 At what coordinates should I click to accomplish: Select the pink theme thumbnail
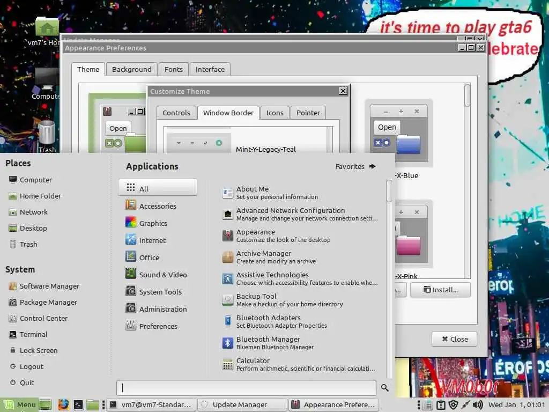(414, 234)
